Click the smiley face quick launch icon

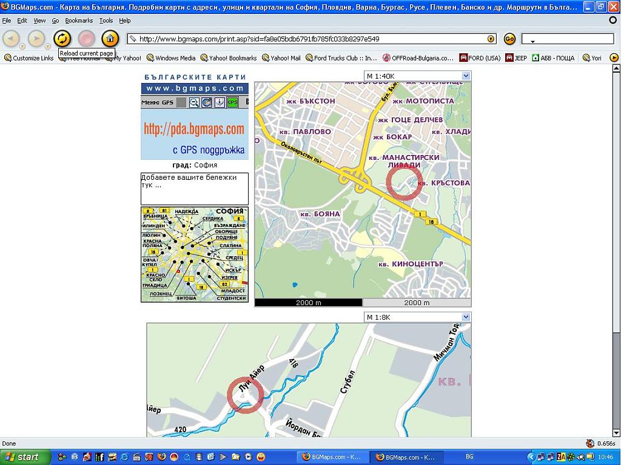[x=261, y=457]
